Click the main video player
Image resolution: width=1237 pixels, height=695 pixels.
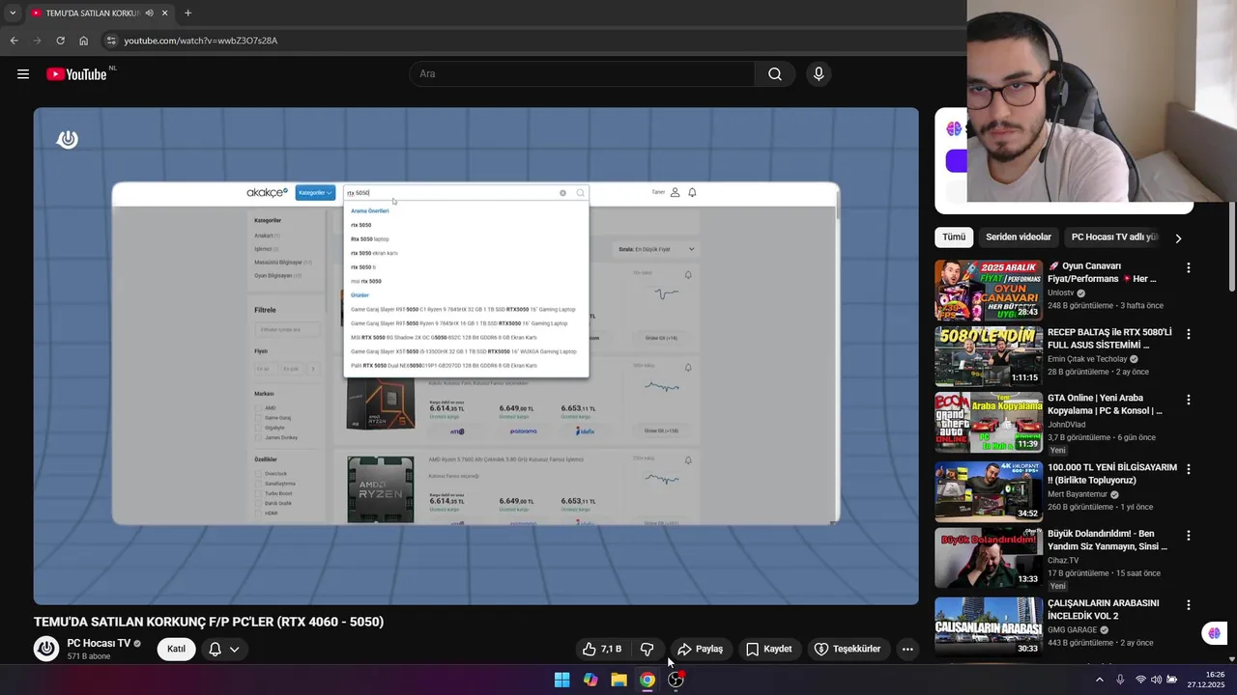tap(475, 356)
